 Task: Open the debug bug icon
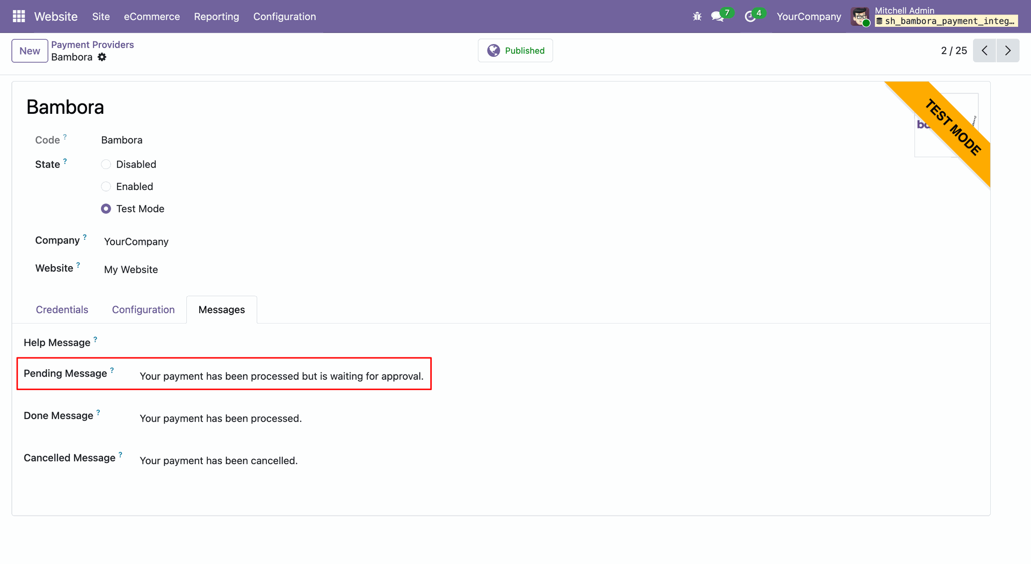pos(697,17)
